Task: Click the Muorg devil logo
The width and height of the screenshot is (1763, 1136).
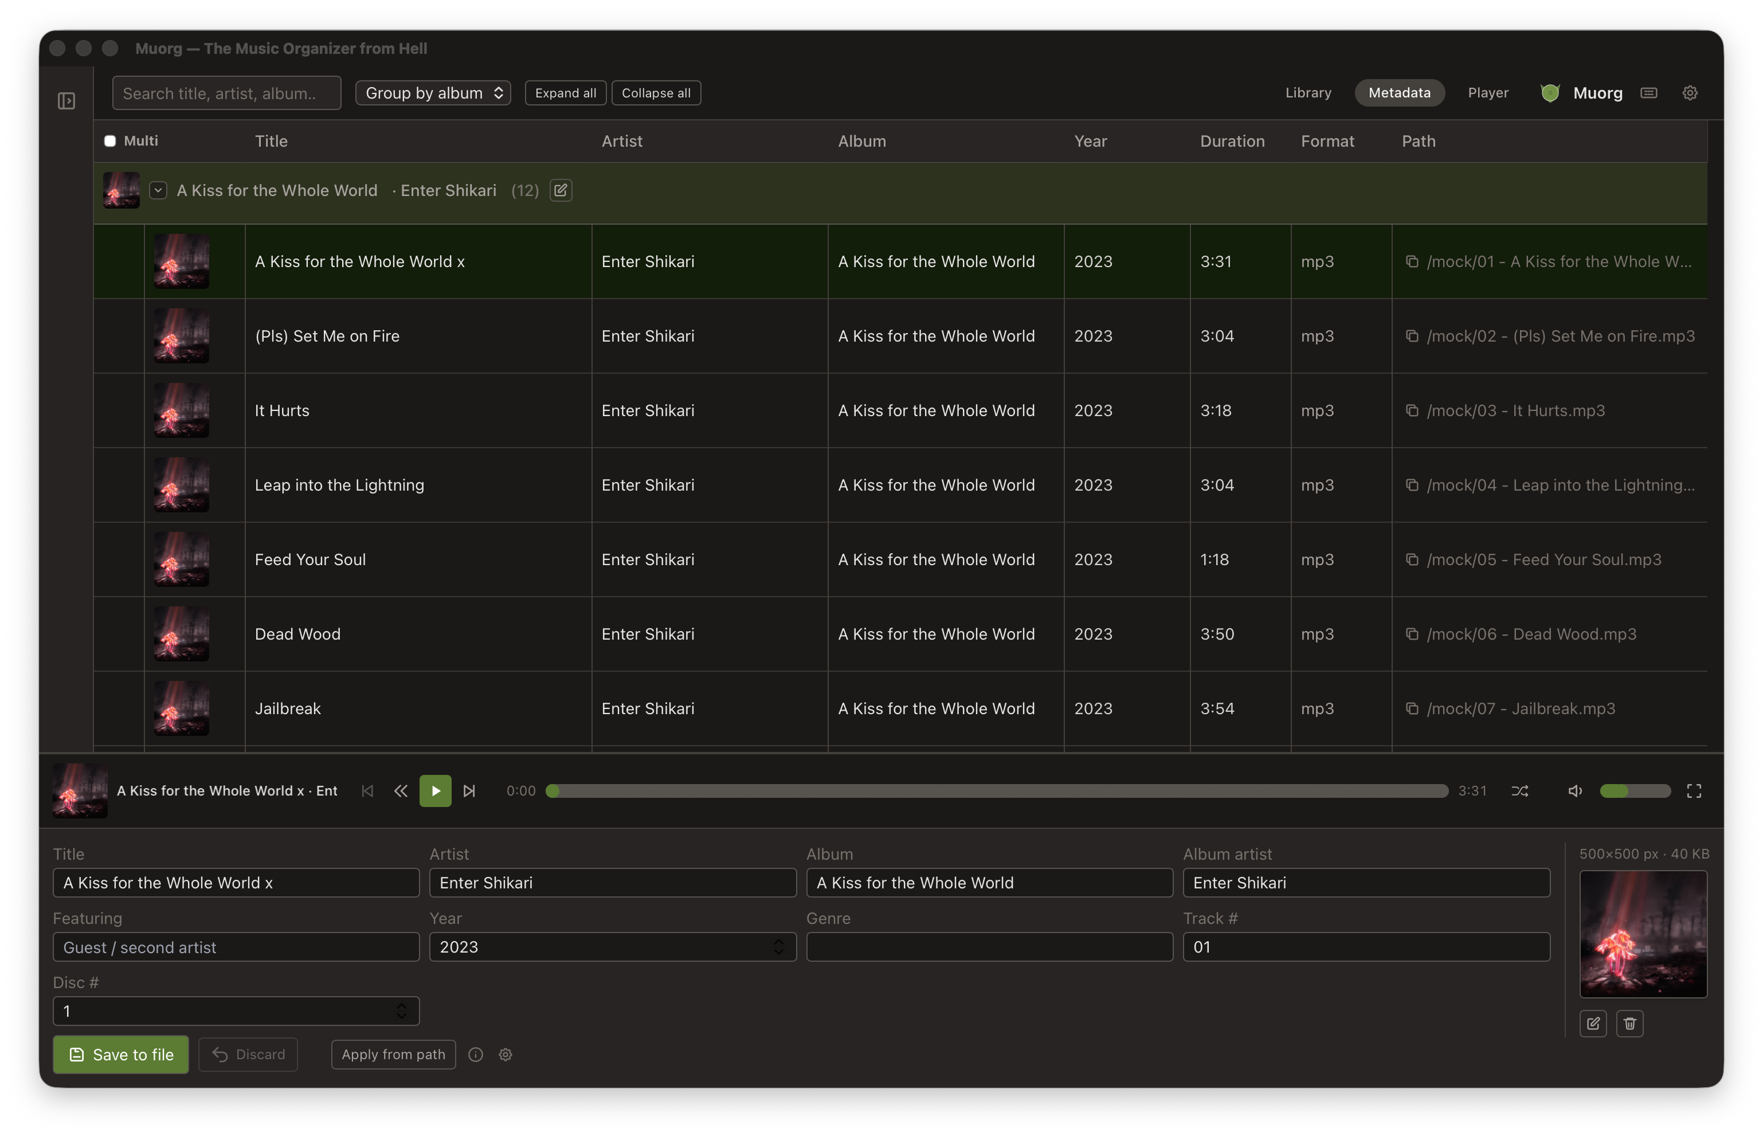Action: click(x=1550, y=92)
